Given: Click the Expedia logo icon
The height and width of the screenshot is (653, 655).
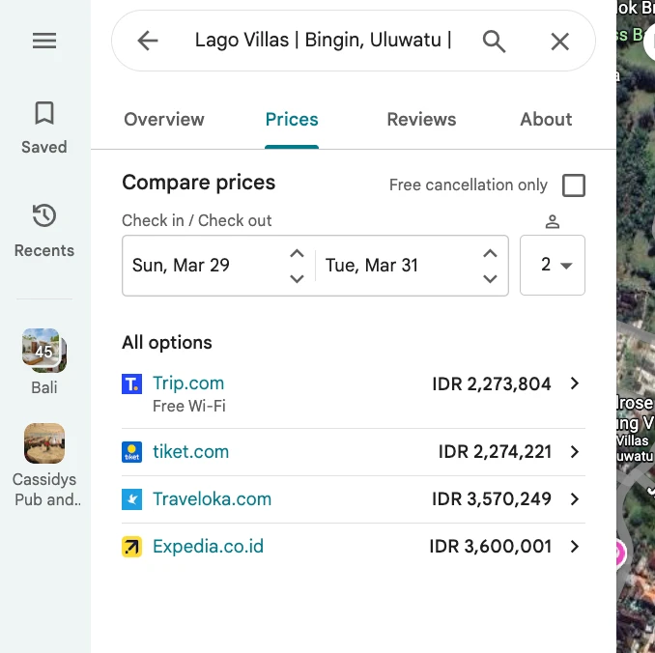Looking at the screenshot, I should tap(132, 547).
